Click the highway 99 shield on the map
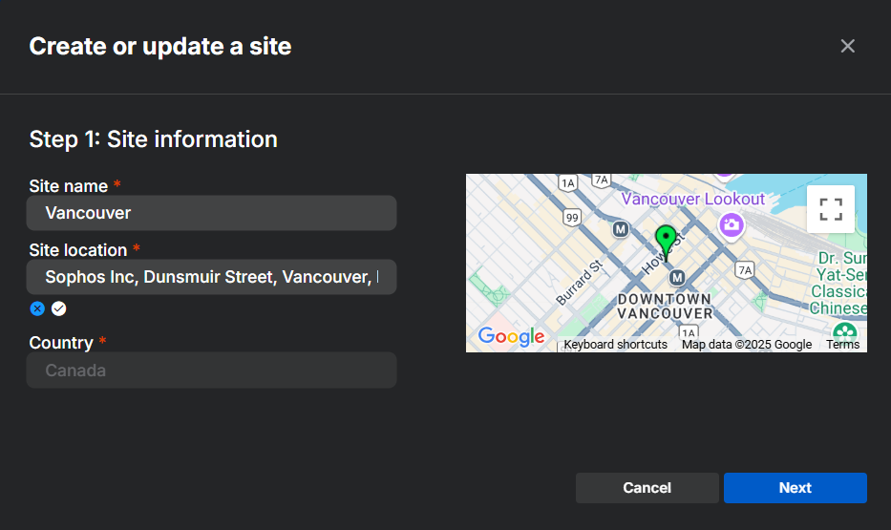This screenshot has width=891, height=530. click(x=572, y=218)
